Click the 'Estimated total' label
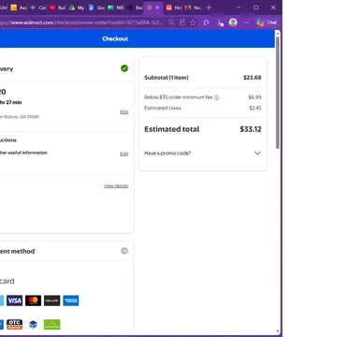Viewport: 337px width, 337px height. click(x=171, y=129)
